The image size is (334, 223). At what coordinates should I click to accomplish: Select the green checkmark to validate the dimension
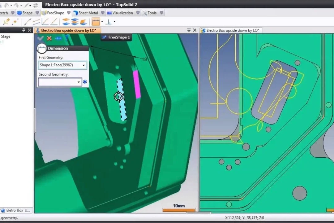click(41, 38)
